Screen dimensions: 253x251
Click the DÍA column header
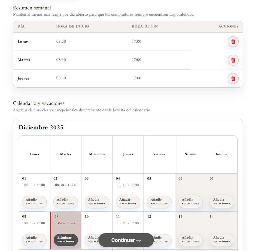coord(21,26)
